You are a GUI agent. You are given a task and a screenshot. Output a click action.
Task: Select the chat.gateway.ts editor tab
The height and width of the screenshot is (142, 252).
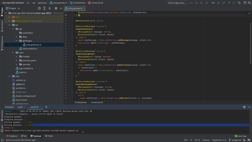click(75, 8)
